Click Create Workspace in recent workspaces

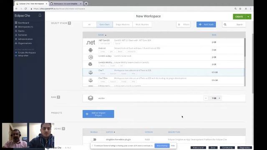pyautogui.click(x=27, y=52)
